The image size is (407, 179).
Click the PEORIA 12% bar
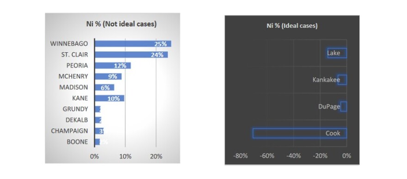113,66
